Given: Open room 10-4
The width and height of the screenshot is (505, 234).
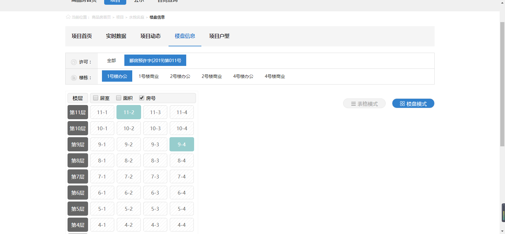Looking at the screenshot, I should [x=182, y=128].
